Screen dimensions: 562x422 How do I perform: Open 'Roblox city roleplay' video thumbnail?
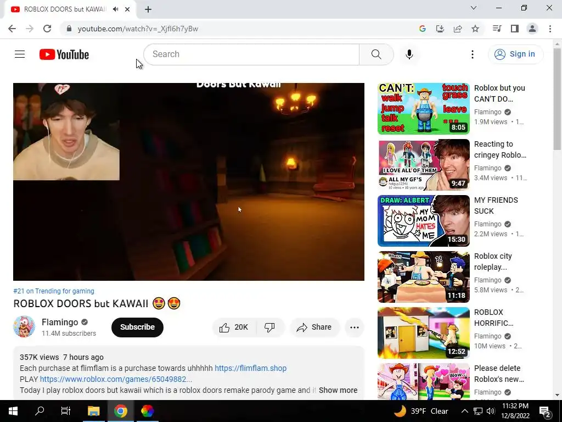[x=423, y=277]
